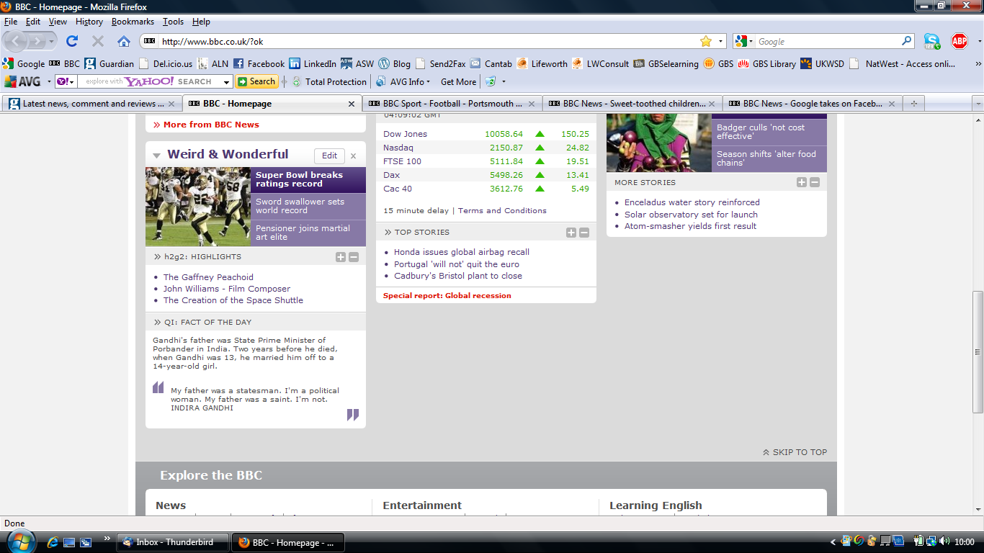Open the Facebook bookmark in bookmarks toolbar
984x553 pixels.
pyautogui.click(x=259, y=63)
